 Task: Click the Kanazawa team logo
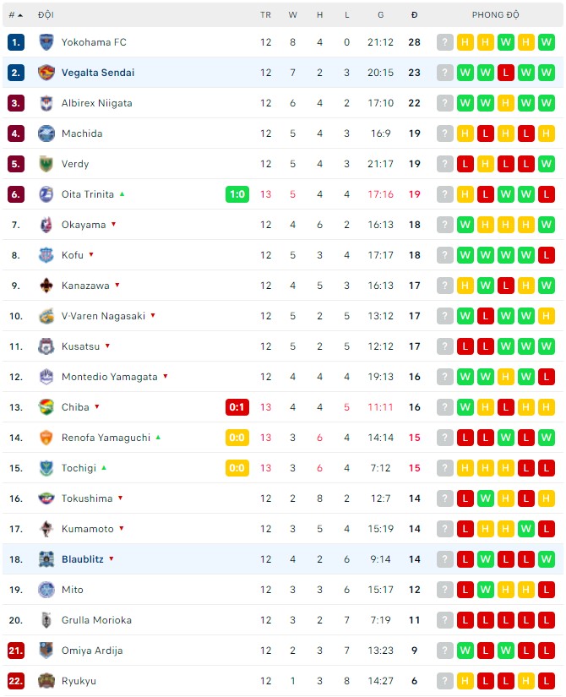coord(46,286)
